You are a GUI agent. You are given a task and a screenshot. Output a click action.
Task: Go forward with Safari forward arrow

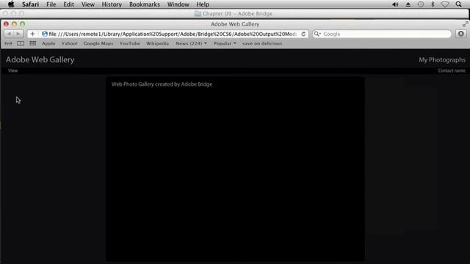[x=18, y=34]
